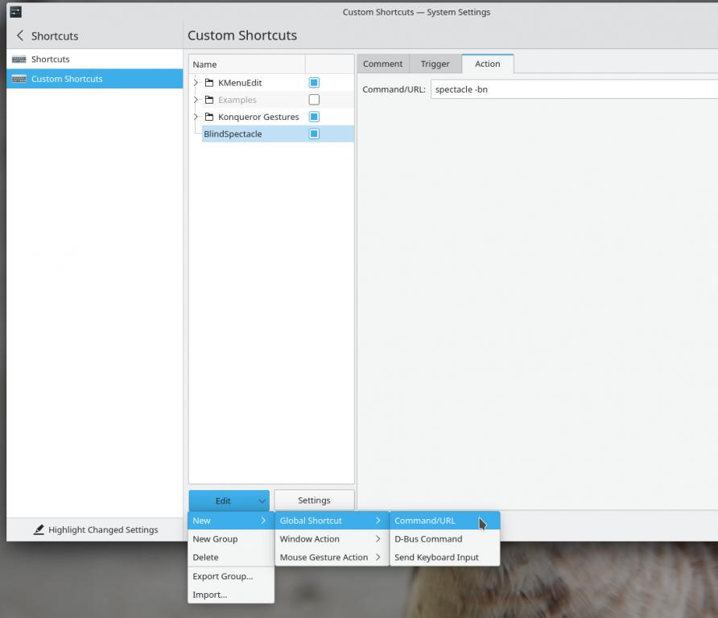Open the Mouse Gesture Action submenu
Screen dimensions: 718x618
pyautogui.click(x=324, y=557)
